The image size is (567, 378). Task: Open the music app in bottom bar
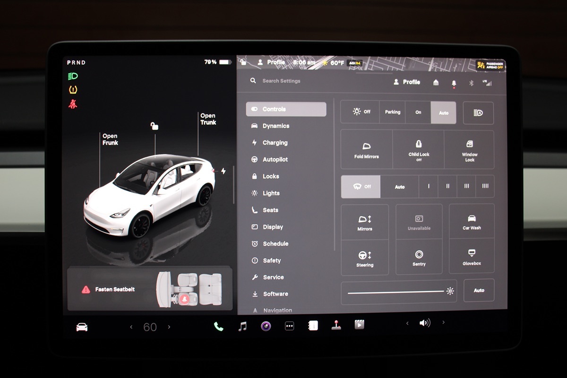pyautogui.click(x=242, y=326)
